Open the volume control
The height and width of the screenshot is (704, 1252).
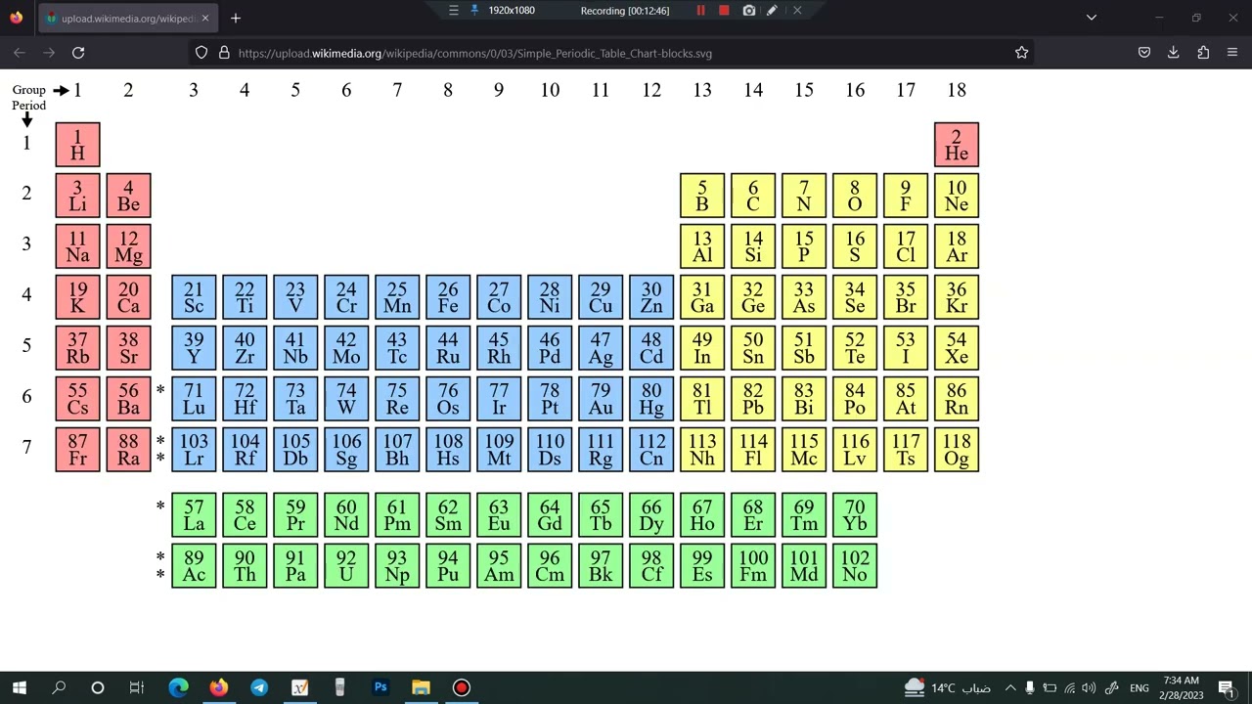pyautogui.click(x=1089, y=687)
